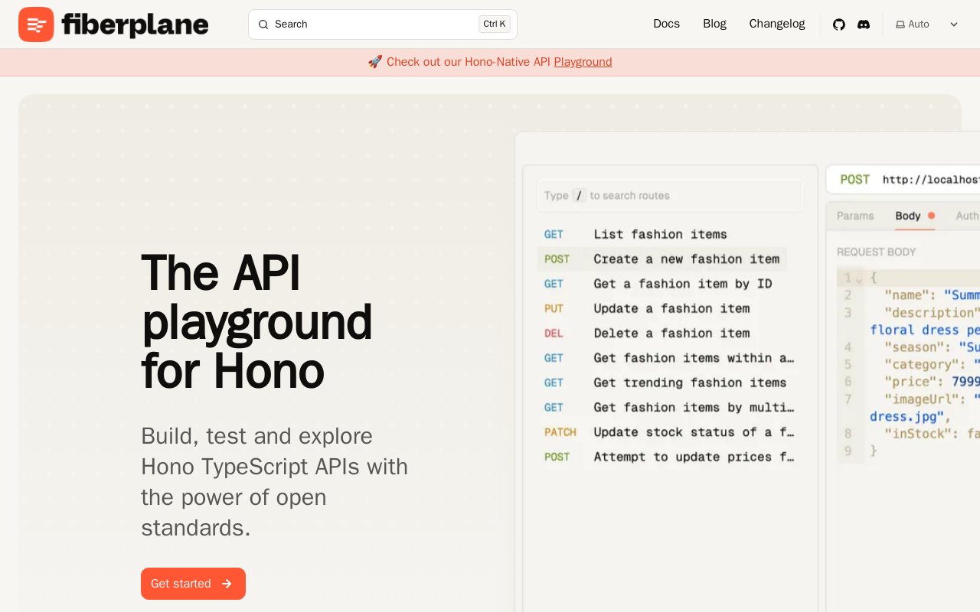Click the 'Build, test and explore' paragraph
980x612 pixels.
(x=274, y=482)
